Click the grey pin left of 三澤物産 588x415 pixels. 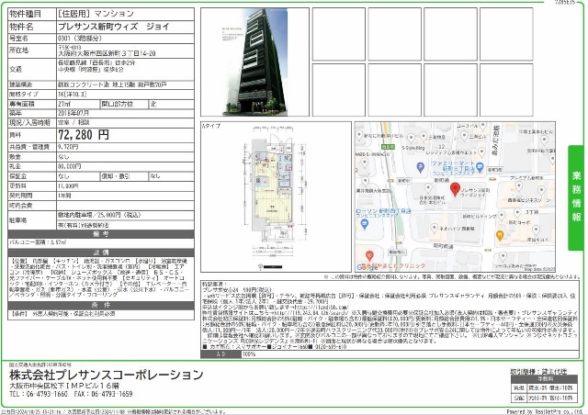coord(424,136)
